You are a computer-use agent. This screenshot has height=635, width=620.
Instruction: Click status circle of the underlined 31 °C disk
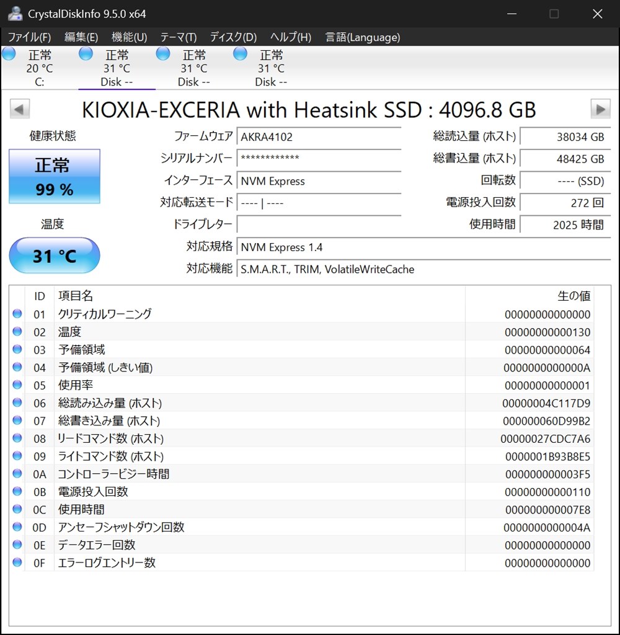[x=86, y=53]
